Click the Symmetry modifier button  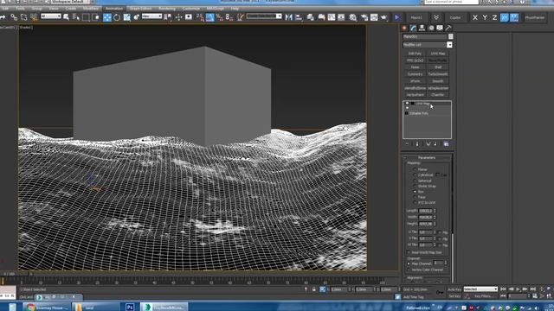[415, 74]
